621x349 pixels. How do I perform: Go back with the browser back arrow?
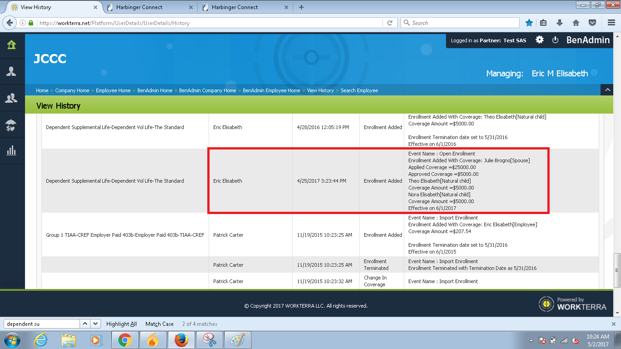pos(10,23)
